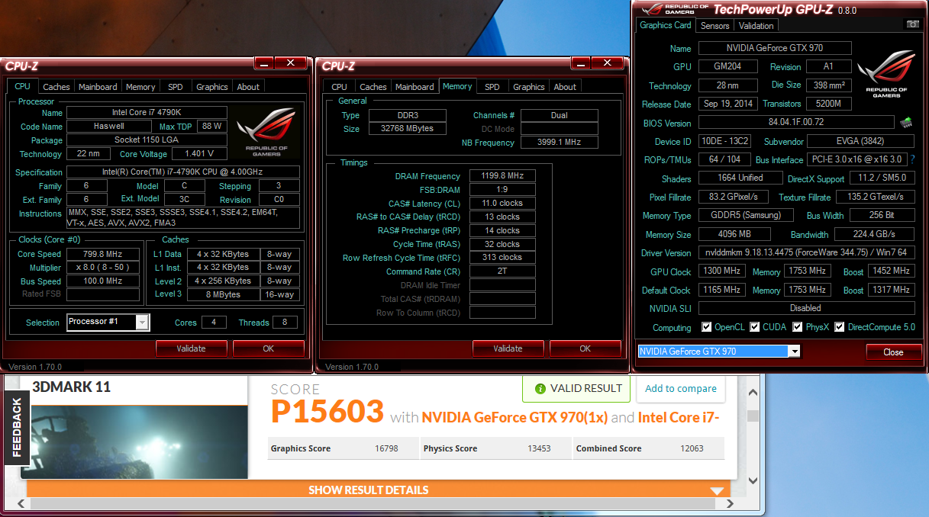Open the FEEDBACK side tab

tap(17, 428)
